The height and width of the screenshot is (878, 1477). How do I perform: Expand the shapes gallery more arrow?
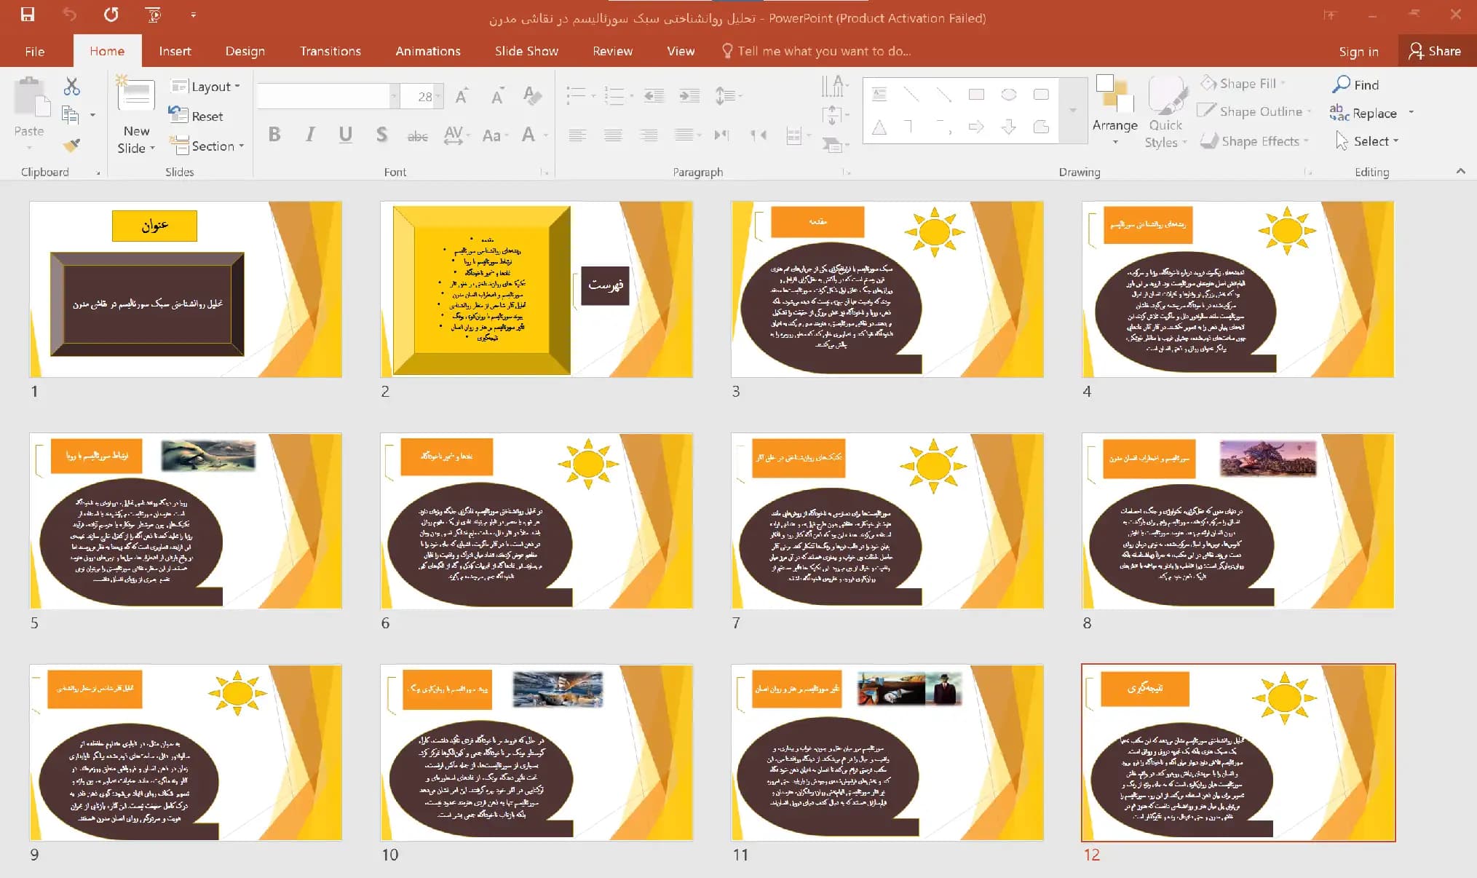1072,110
